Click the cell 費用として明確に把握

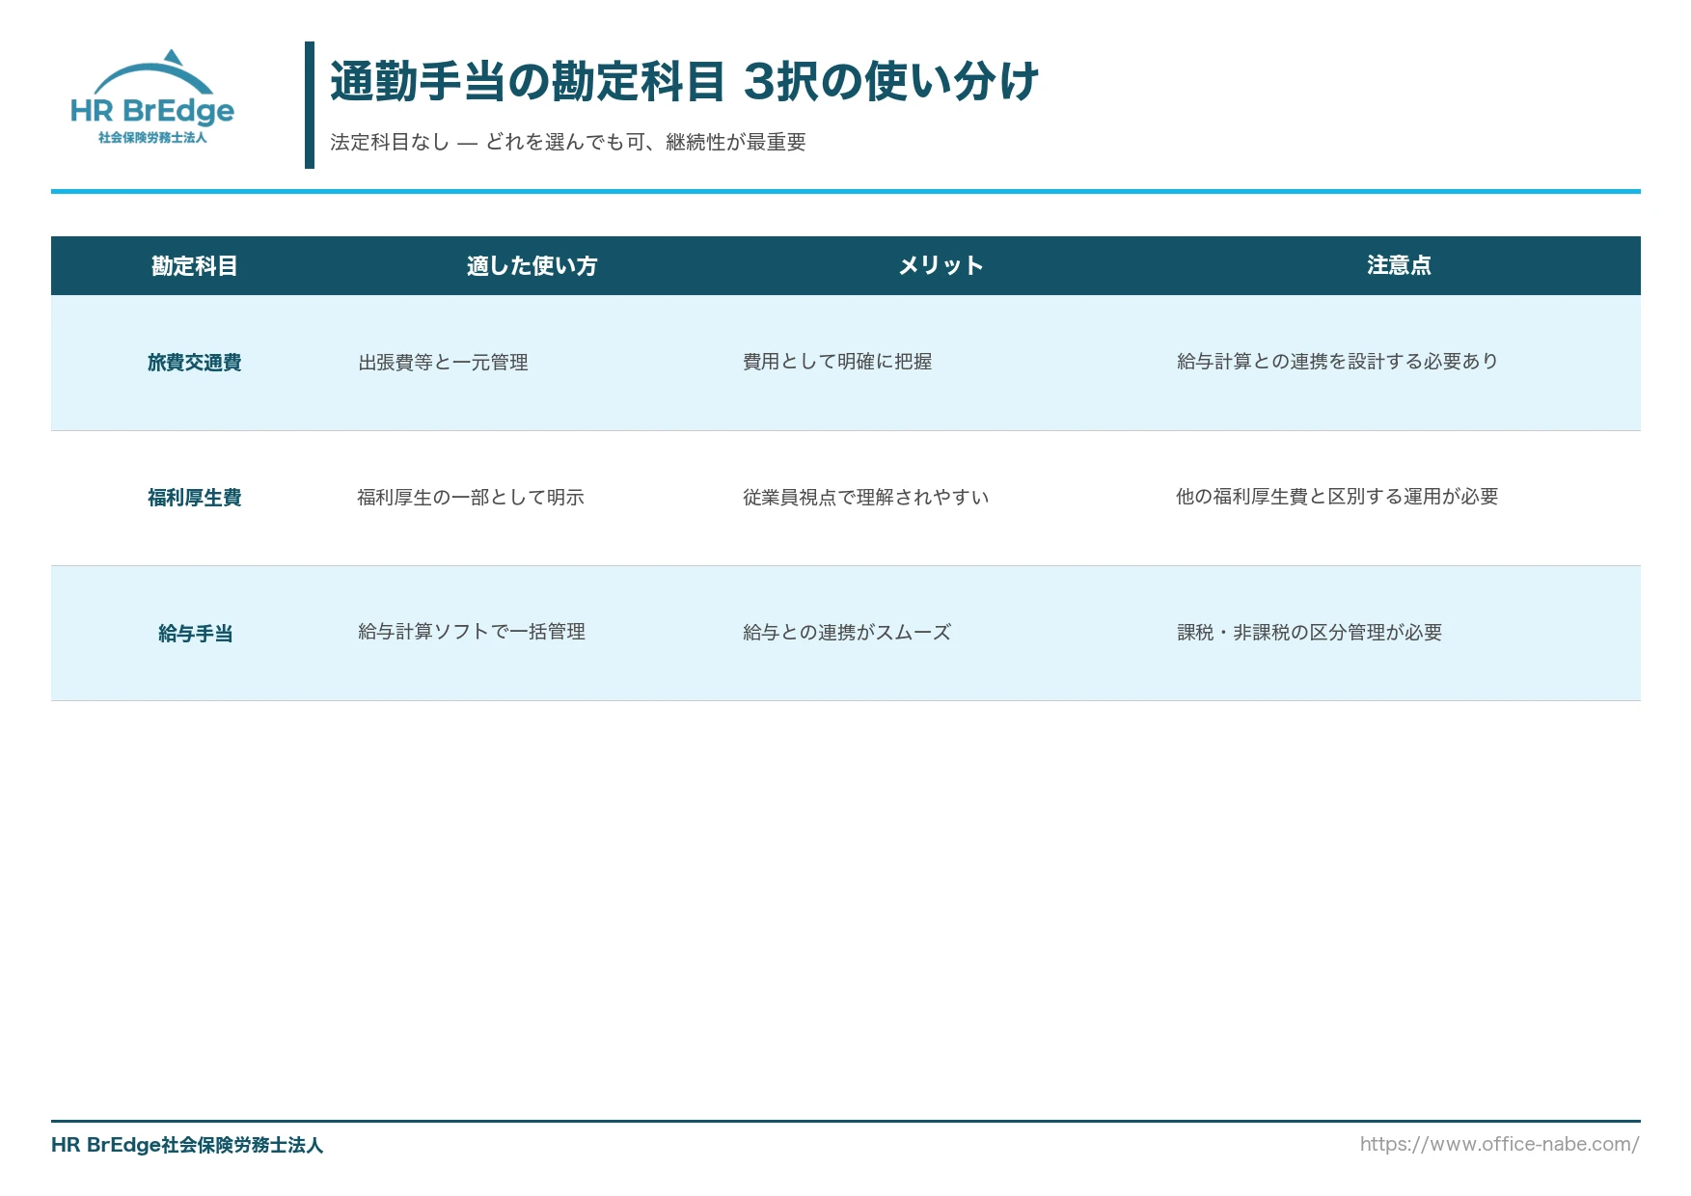(x=837, y=362)
